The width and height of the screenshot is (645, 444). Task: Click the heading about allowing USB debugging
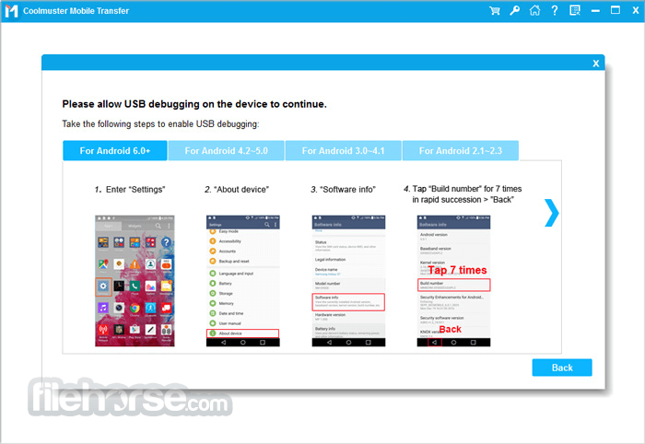click(x=194, y=104)
